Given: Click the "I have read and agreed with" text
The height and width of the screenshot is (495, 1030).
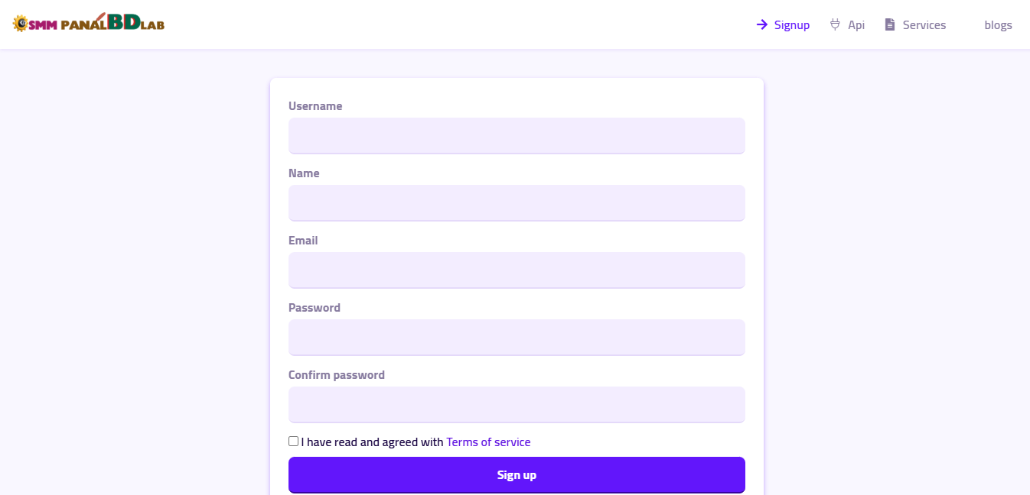Looking at the screenshot, I should click(x=372, y=442).
